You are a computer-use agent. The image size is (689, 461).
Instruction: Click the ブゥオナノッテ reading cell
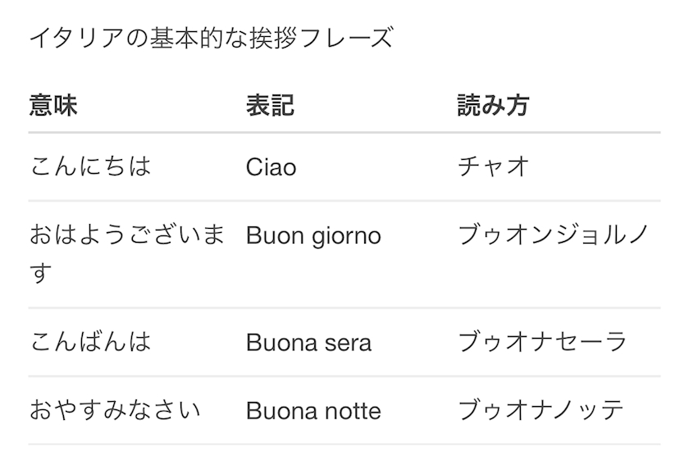[x=541, y=410]
